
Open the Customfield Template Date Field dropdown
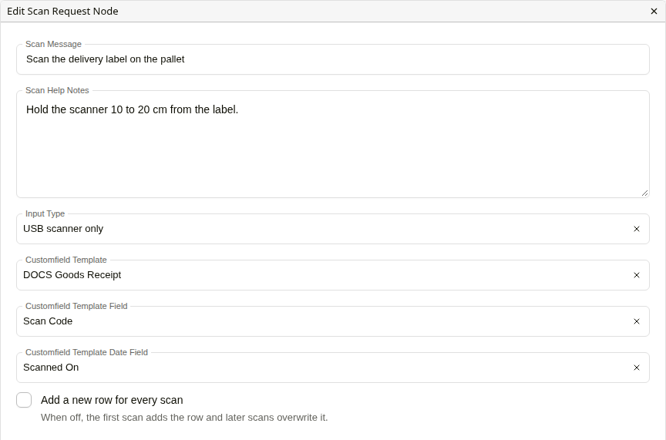click(x=323, y=368)
